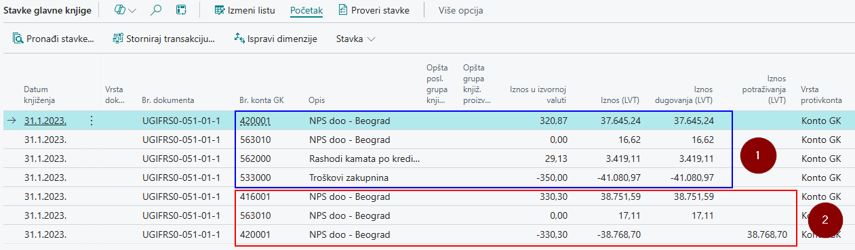Screen dimensions: 855x250
Task: Click the Opis column header
Action: click(x=316, y=100)
